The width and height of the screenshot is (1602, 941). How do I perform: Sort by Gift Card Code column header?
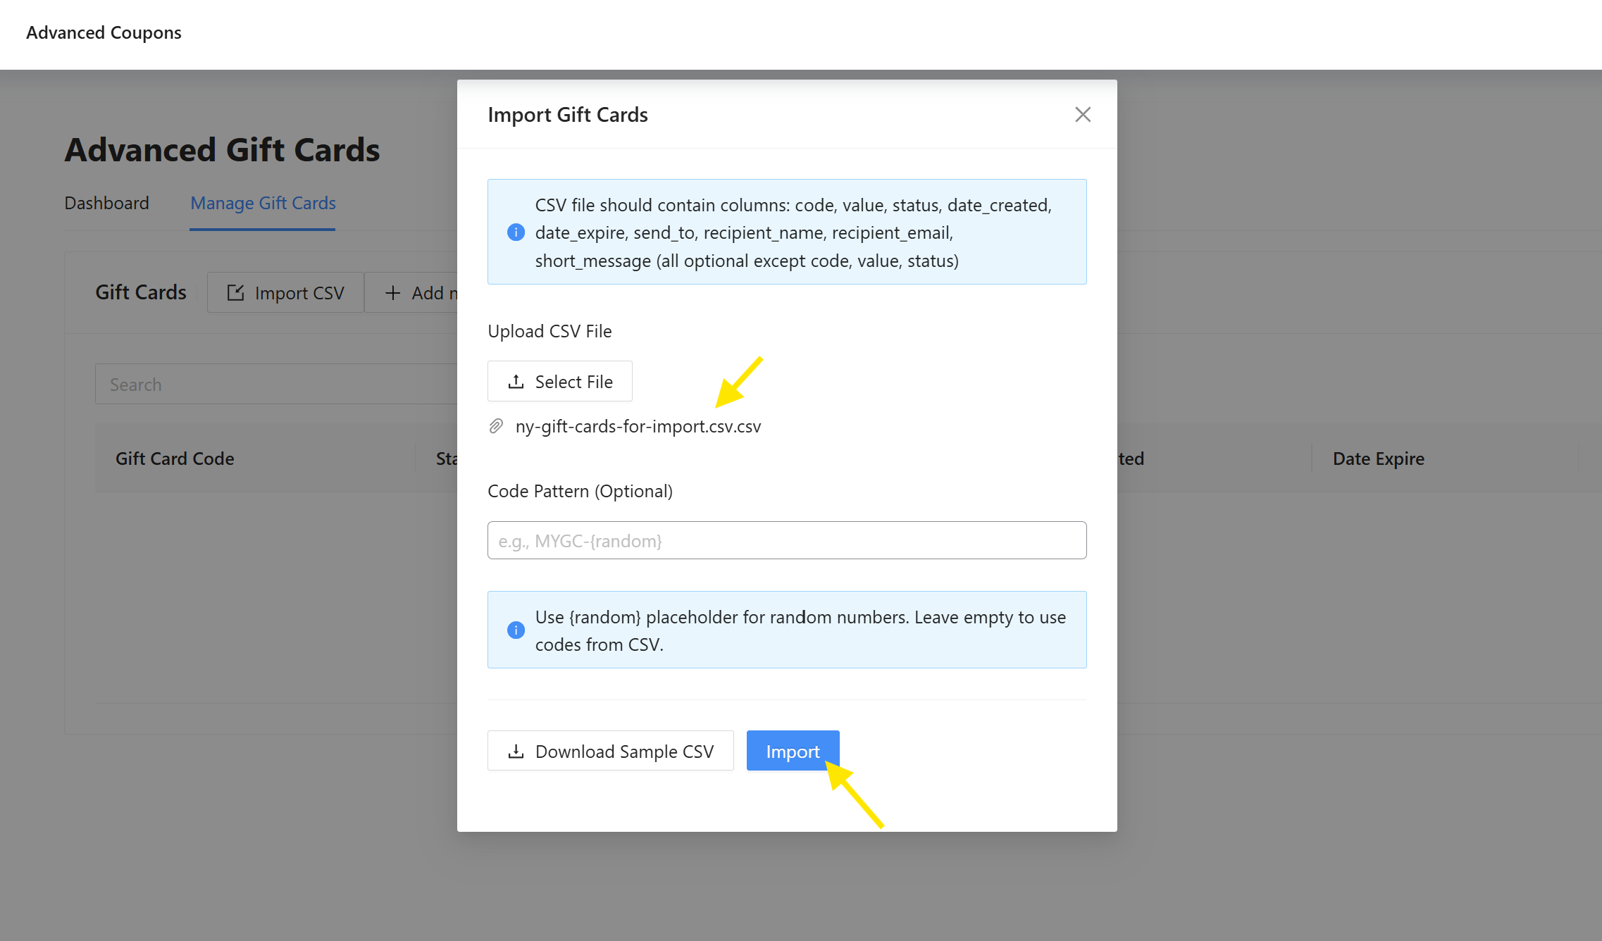pyautogui.click(x=175, y=459)
